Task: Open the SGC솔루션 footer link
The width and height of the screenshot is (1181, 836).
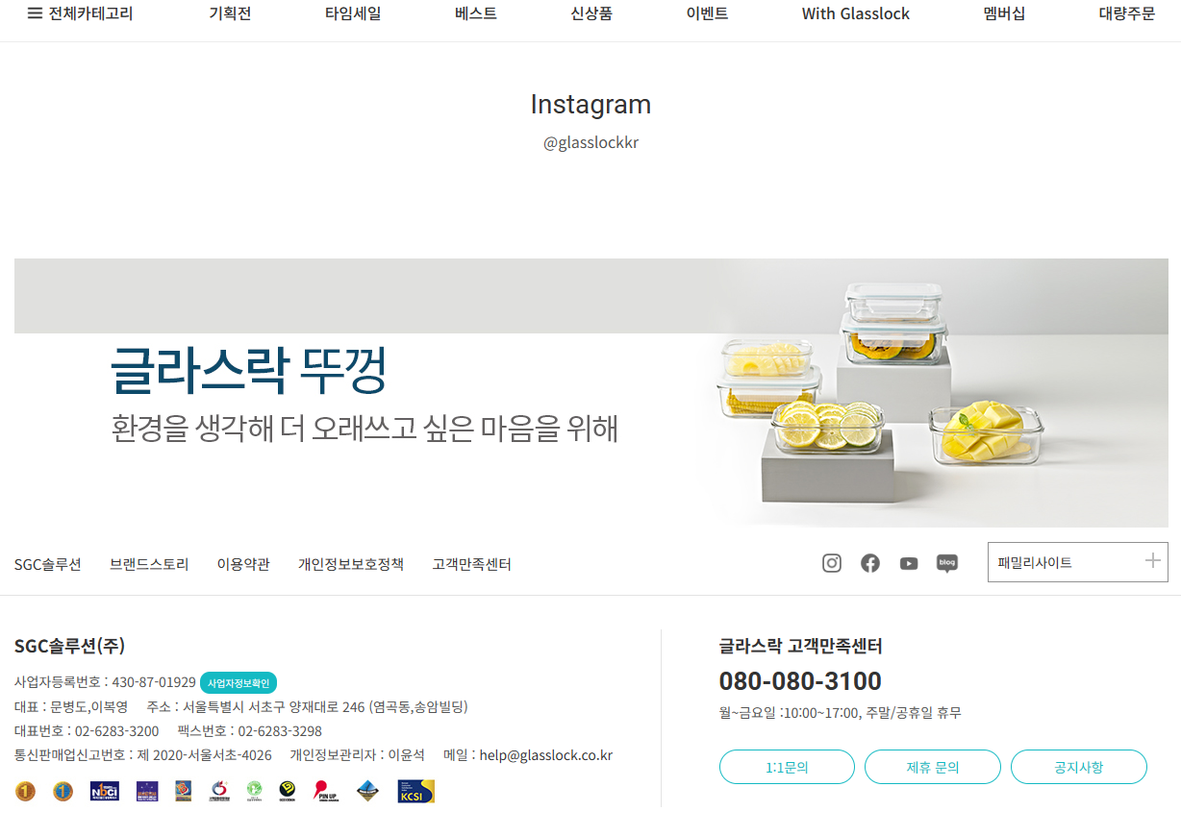Action: (48, 564)
